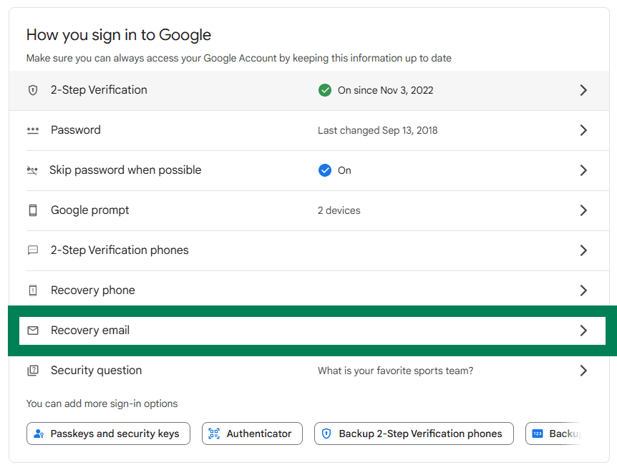Open Recovery phone chevron arrow
Viewport: 617px width, 465px height.
pyautogui.click(x=583, y=290)
